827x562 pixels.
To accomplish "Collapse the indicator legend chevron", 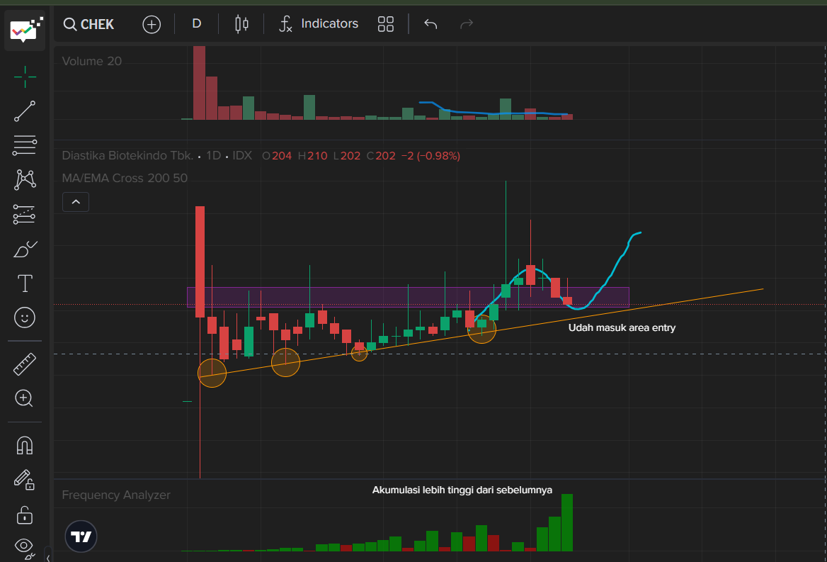I will [76, 201].
